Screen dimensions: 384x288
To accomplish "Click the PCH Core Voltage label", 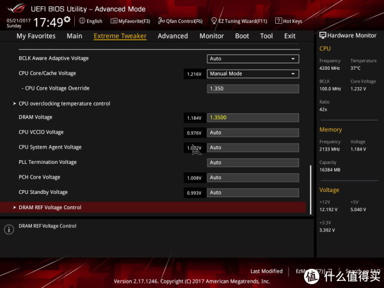I will (40, 177).
